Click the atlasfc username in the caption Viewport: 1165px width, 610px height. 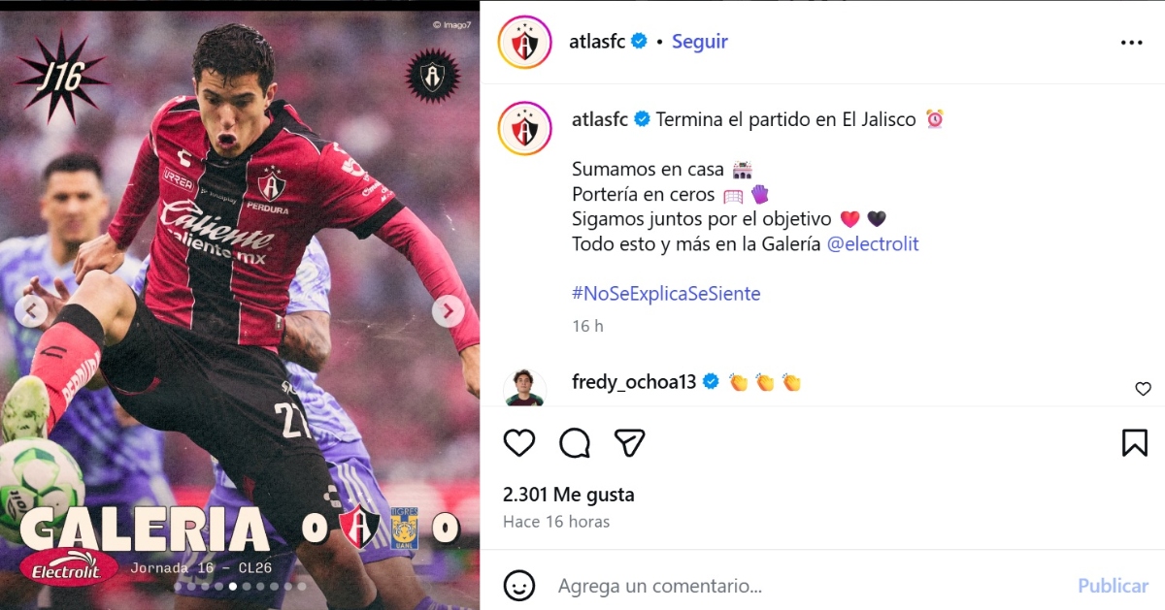point(599,119)
